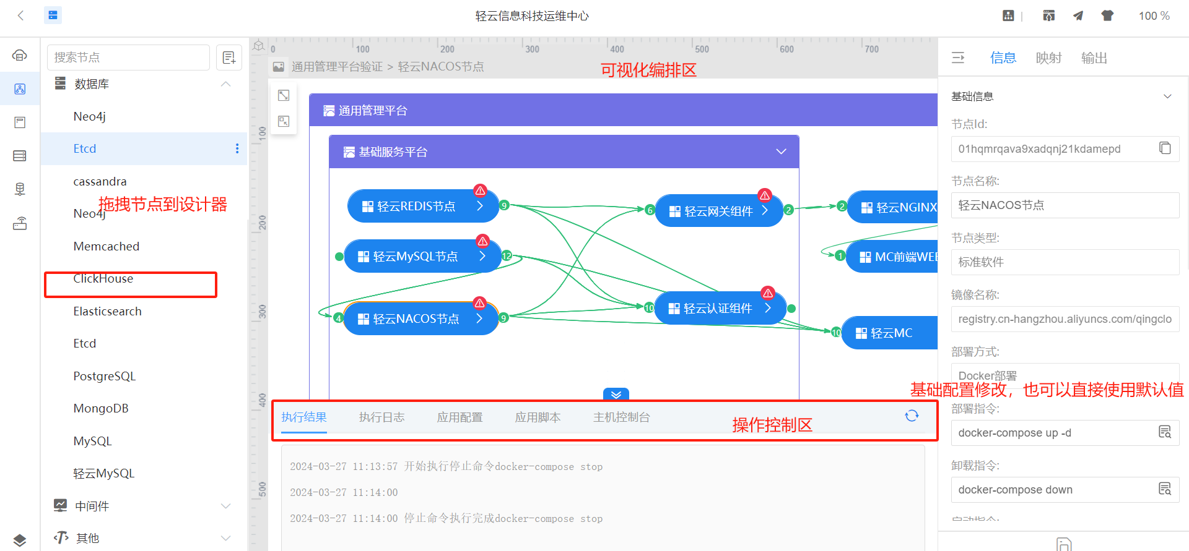Switch to the 主机控制台 tab
Viewport: 1189px width, 551px height.
point(622,417)
